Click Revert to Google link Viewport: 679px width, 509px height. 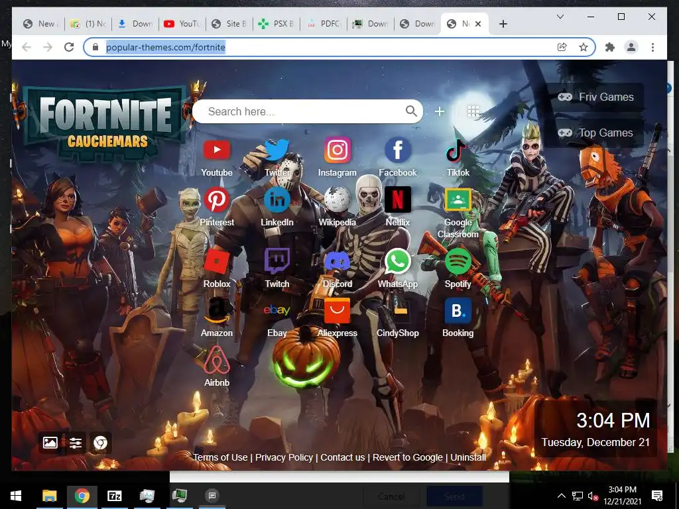point(408,457)
